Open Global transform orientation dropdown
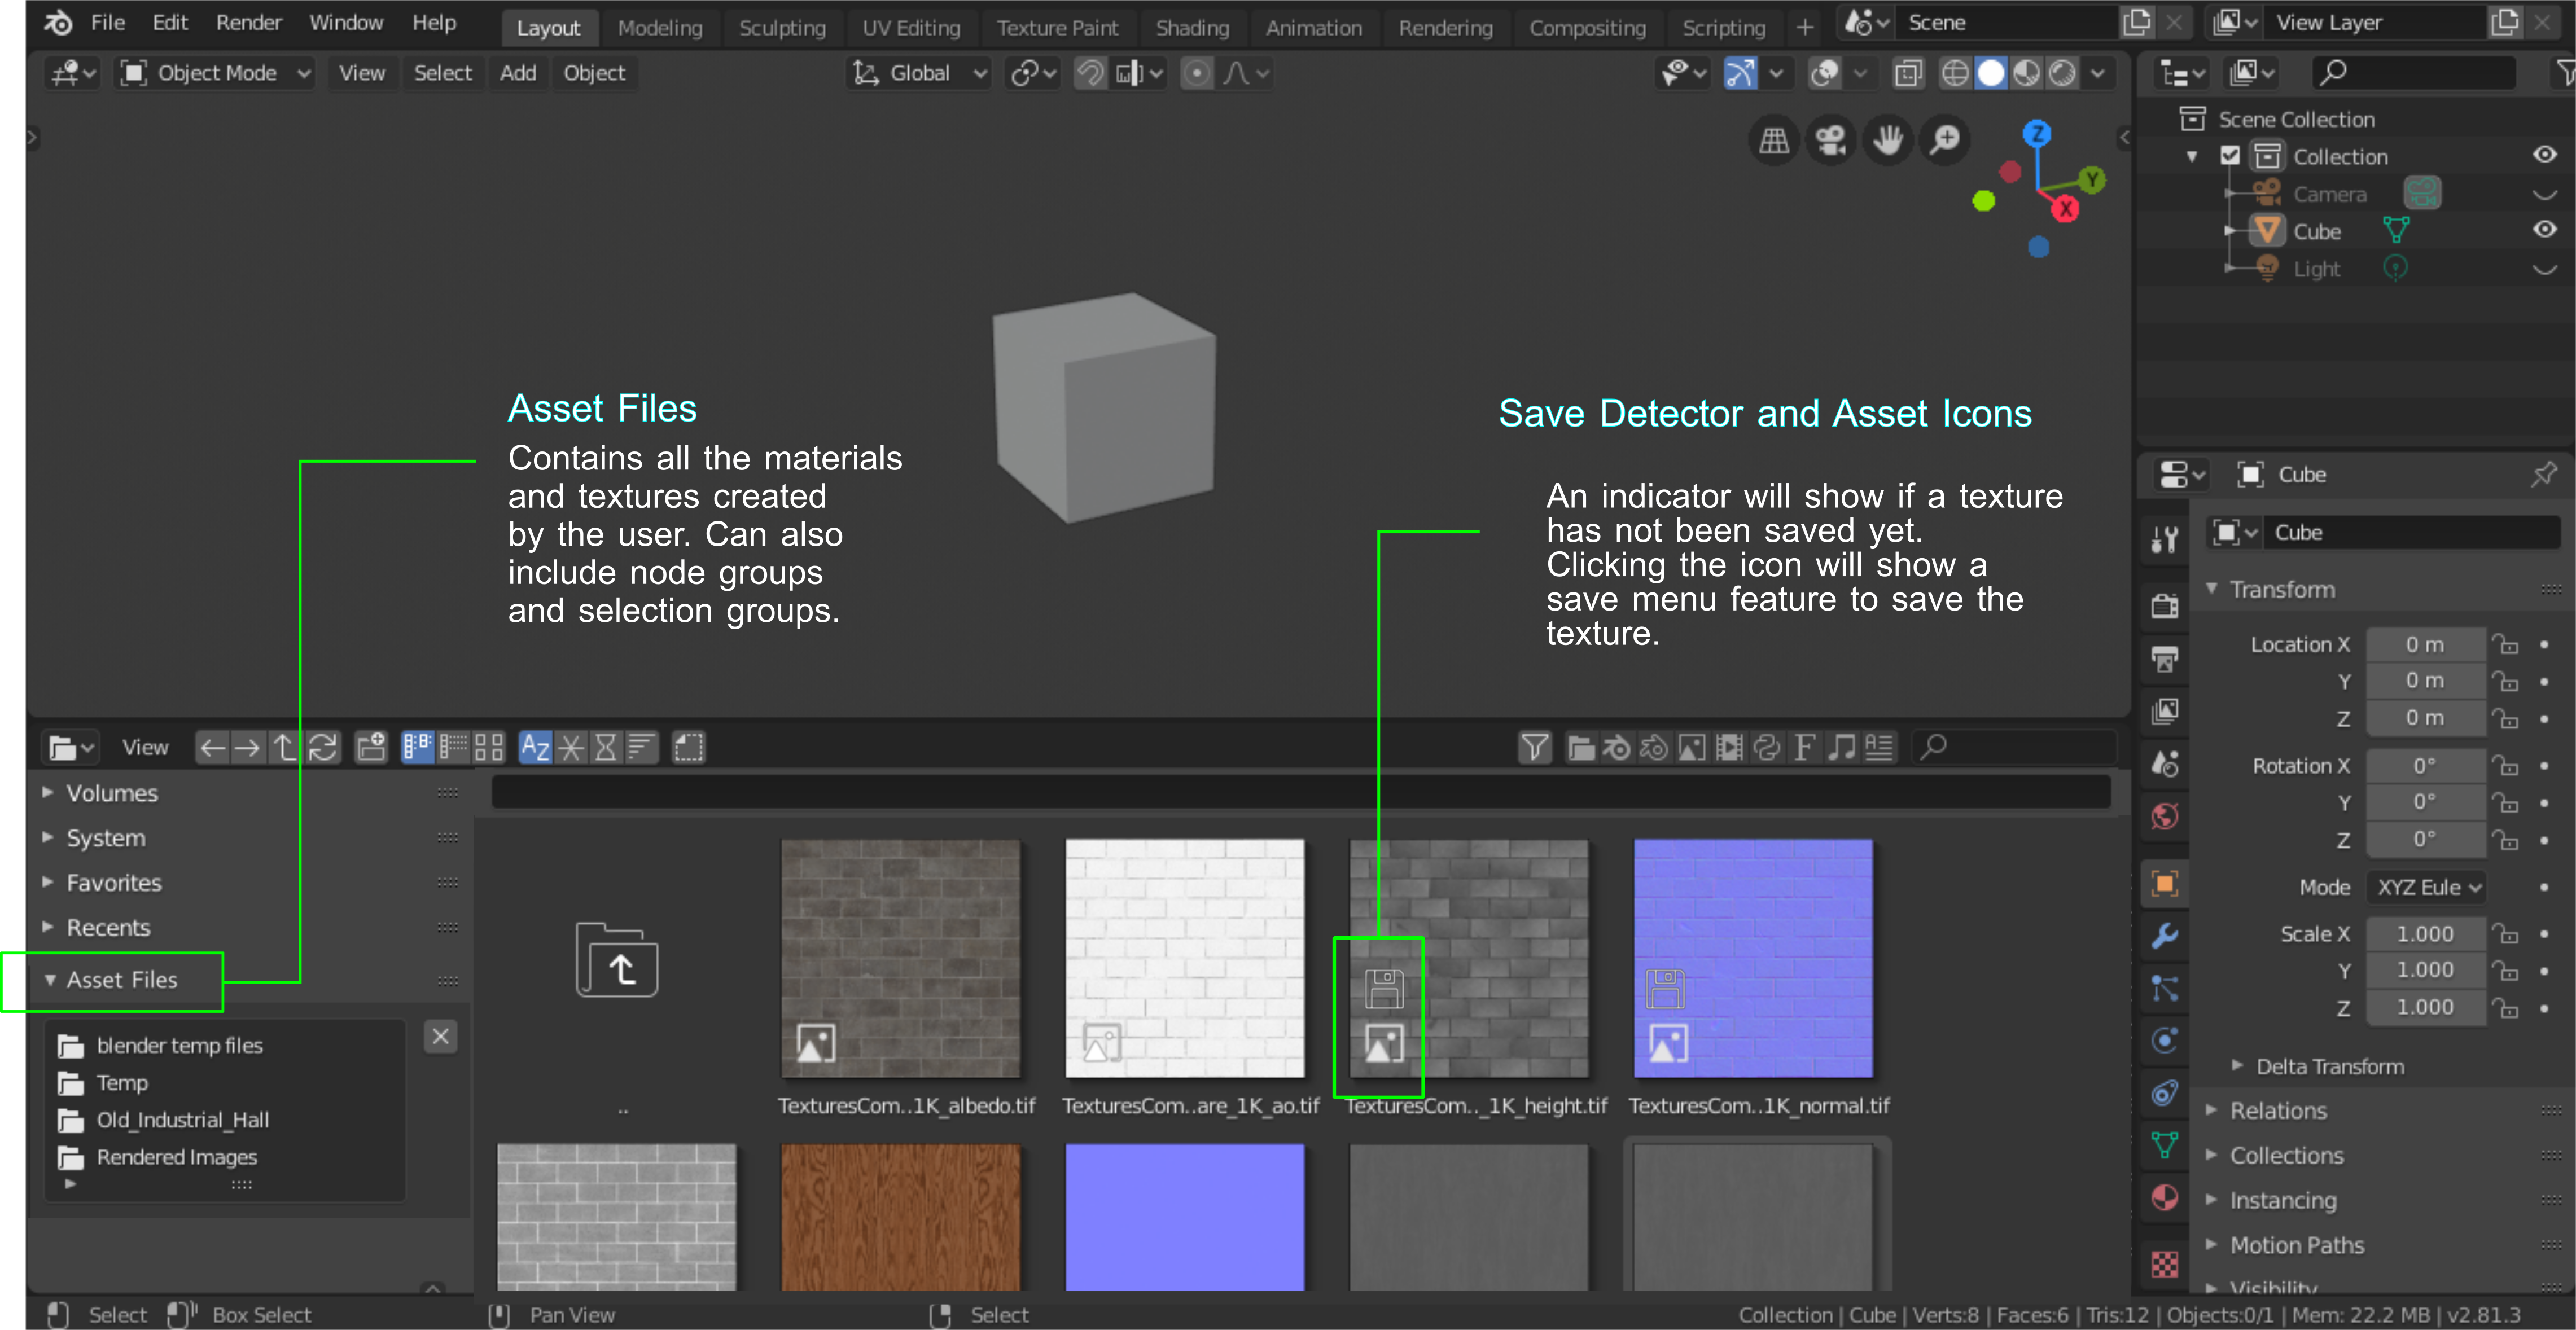Image resolution: width=2576 pixels, height=1330 pixels. [919, 73]
